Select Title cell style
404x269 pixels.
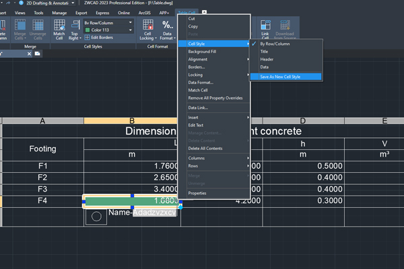pos(286,52)
